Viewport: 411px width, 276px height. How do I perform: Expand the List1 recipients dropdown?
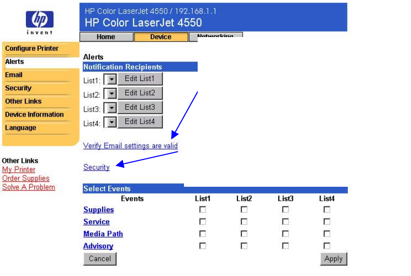110,79
